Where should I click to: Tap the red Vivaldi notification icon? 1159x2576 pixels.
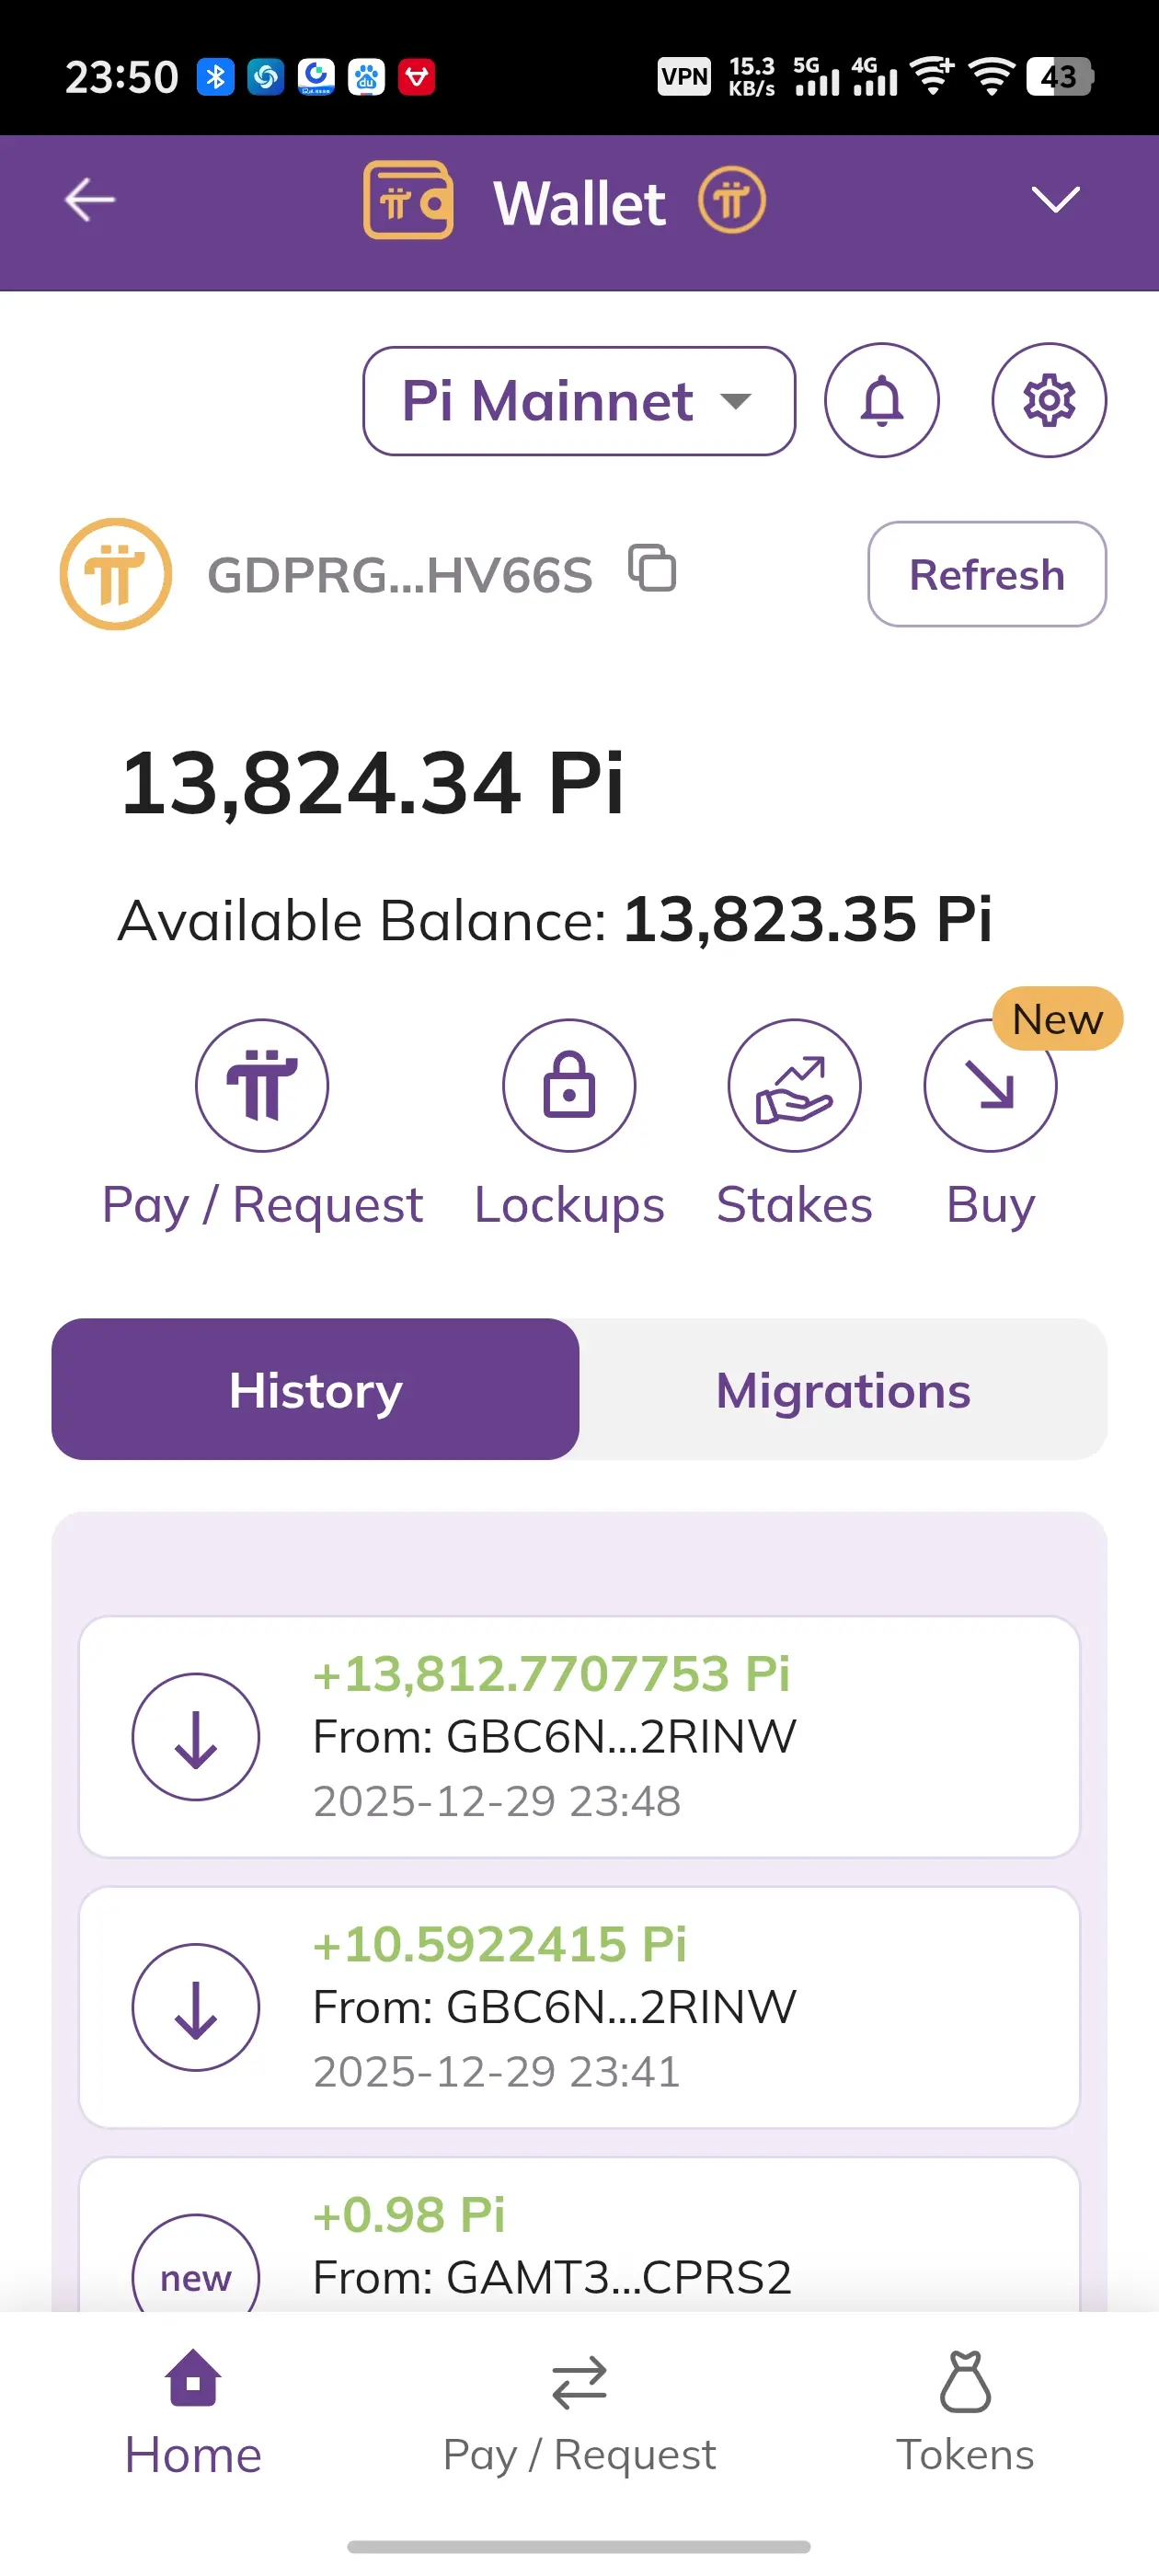click(x=416, y=76)
